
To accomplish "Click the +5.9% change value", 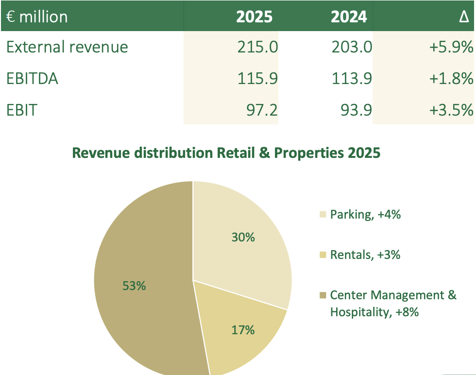I will coord(451,47).
